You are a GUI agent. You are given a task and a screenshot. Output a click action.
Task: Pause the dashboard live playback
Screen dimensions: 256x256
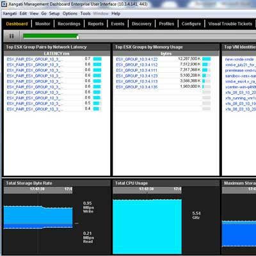12,36
